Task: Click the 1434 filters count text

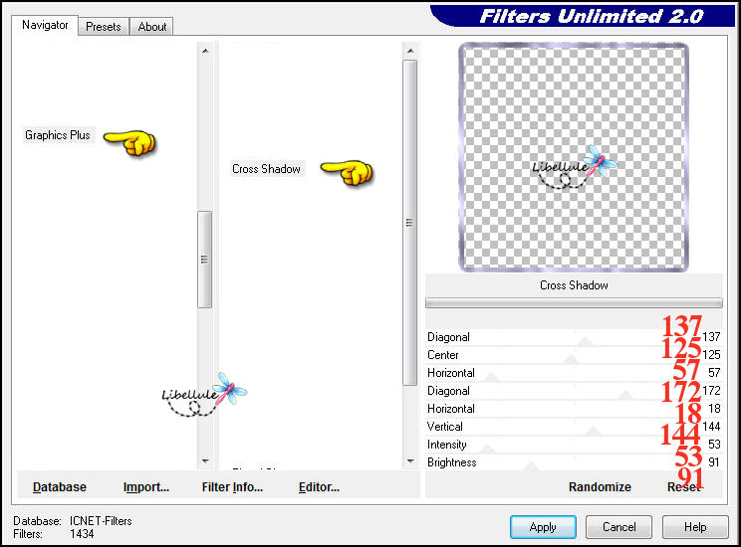Action: pos(82,534)
